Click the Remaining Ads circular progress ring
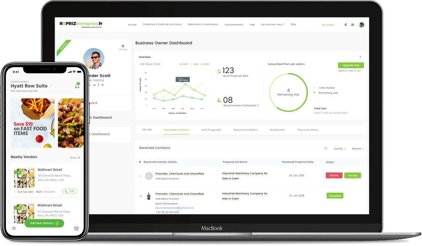The height and width of the screenshot is (246, 422). coord(288,92)
